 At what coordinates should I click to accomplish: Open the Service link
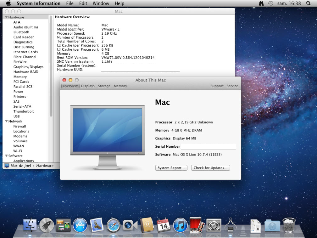coord(232,86)
